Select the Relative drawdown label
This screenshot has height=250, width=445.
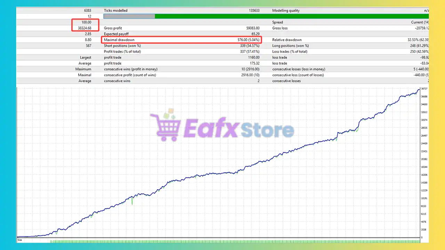pyautogui.click(x=287, y=40)
